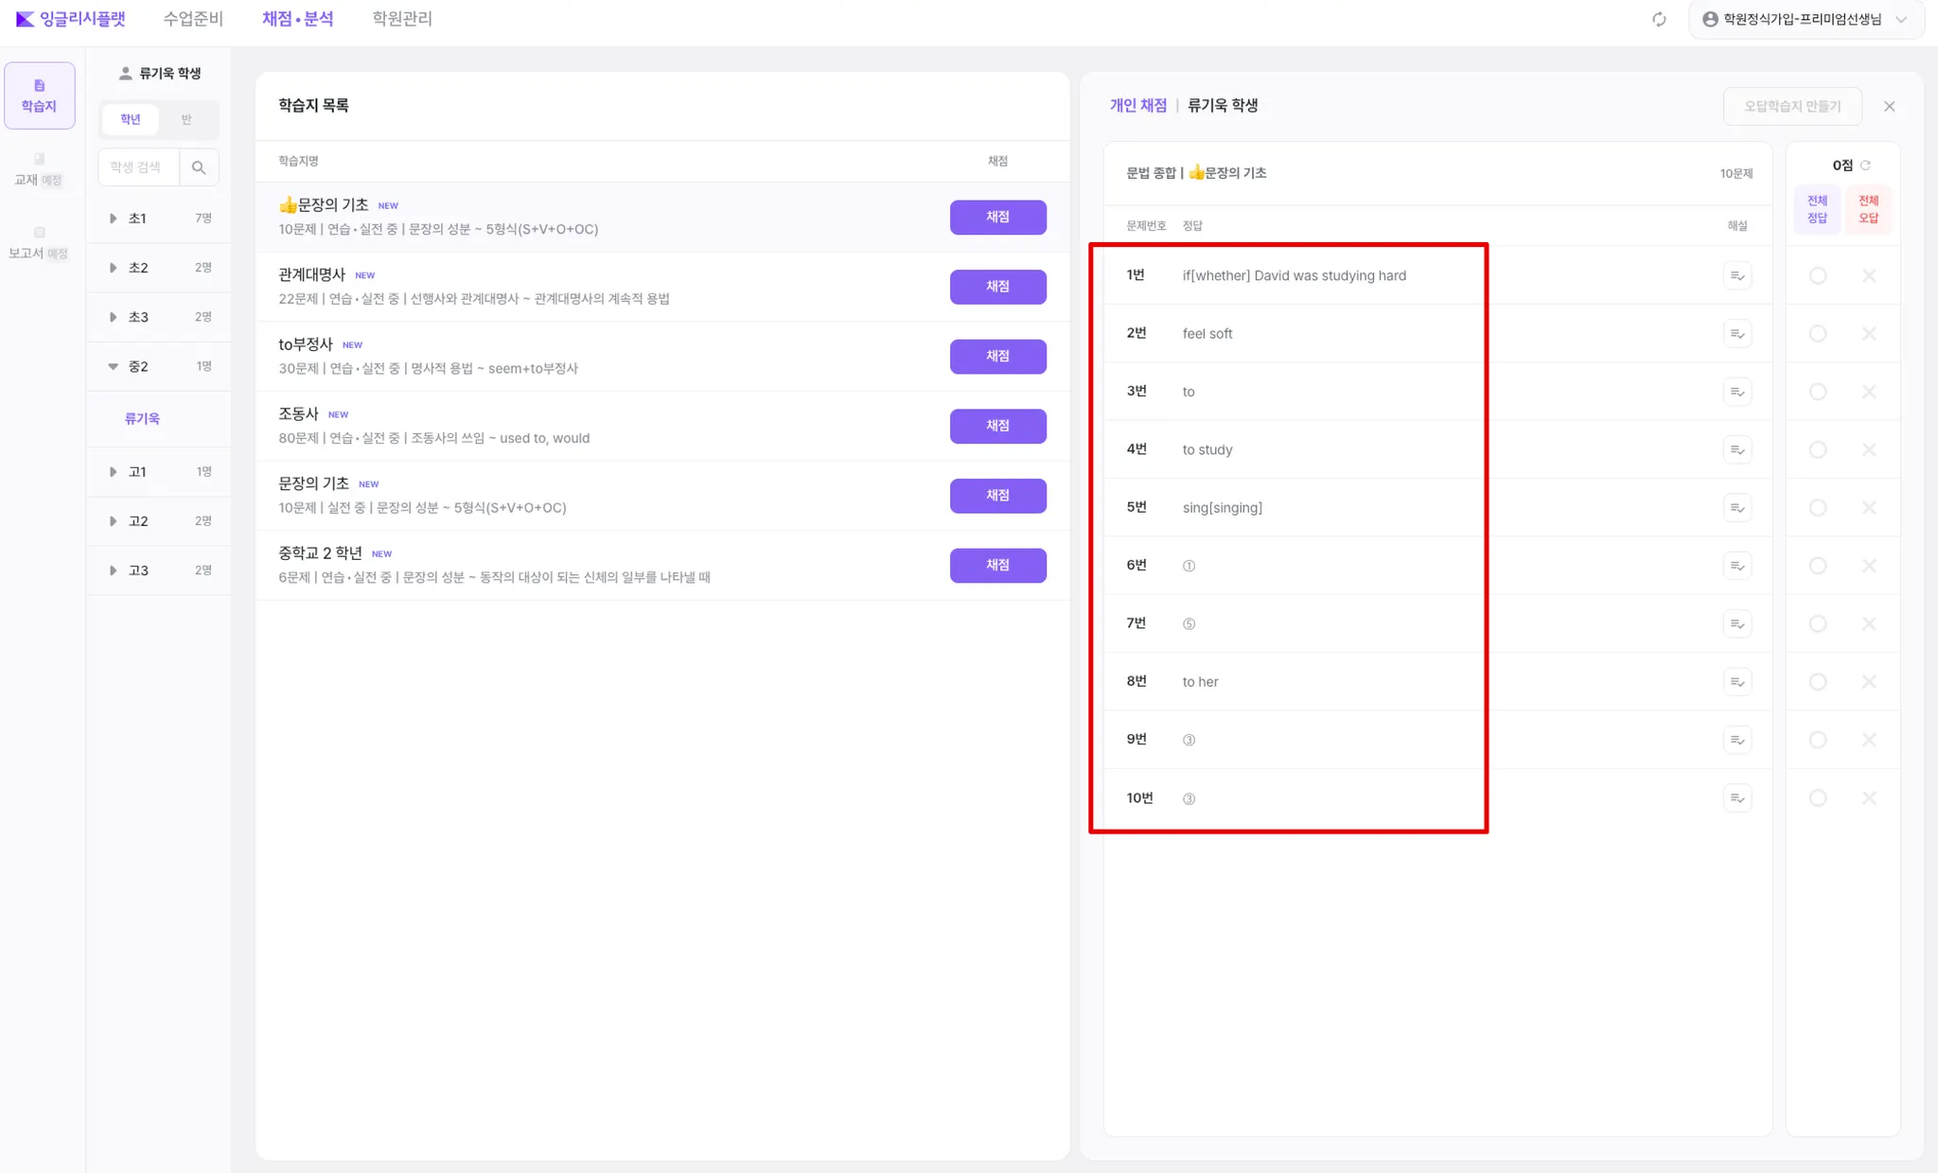The width and height of the screenshot is (1938, 1173).
Task: Expand the 초1 grade group
Action: [x=114, y=219]
